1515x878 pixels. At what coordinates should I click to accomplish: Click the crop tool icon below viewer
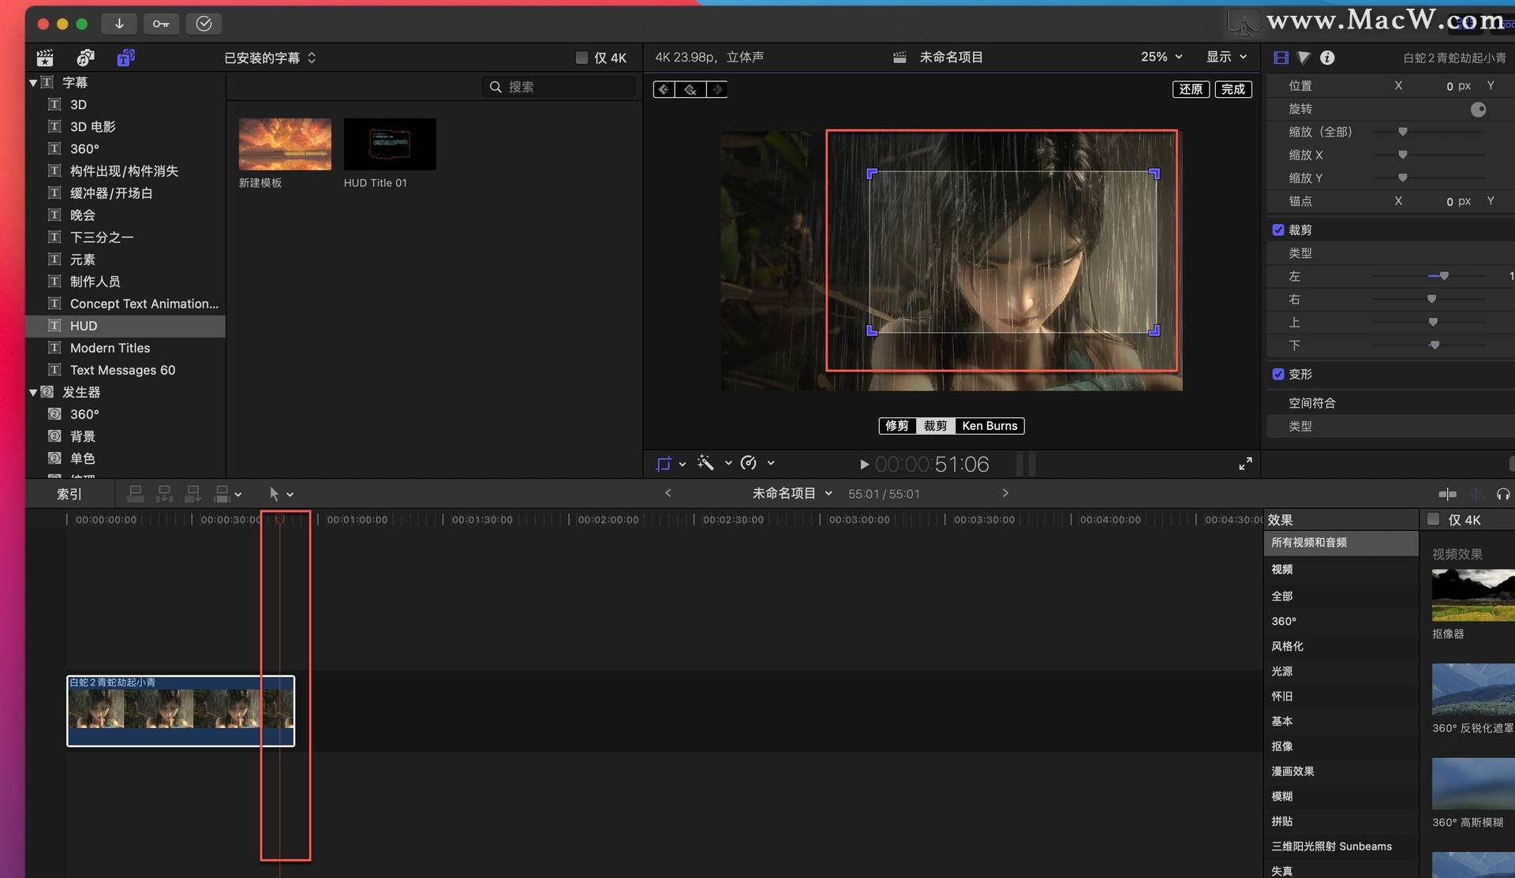click(663, 464)
